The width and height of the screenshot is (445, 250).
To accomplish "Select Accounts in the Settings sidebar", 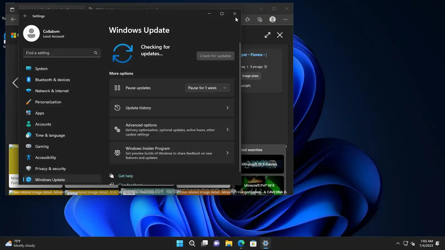I will (62, 124).
